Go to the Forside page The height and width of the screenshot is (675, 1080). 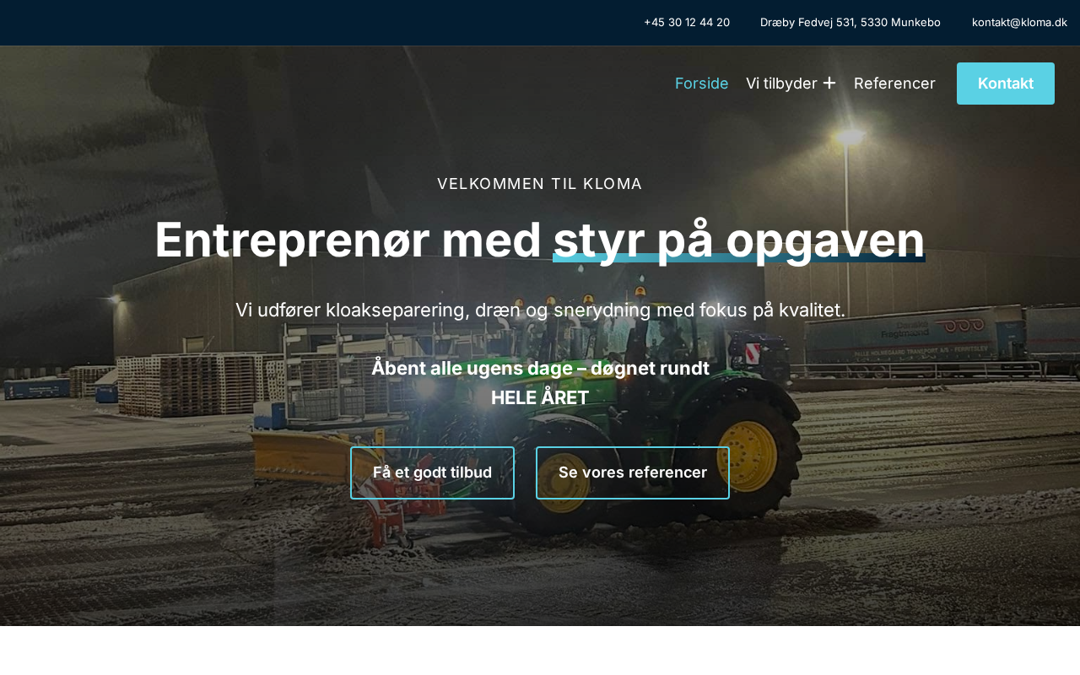coord(701,84)
